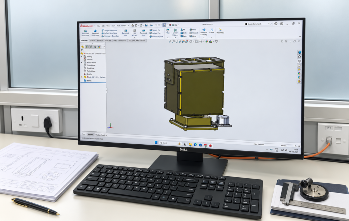
Task: Open the DisplayManager color wheel tab
Action: pos(100,47)
